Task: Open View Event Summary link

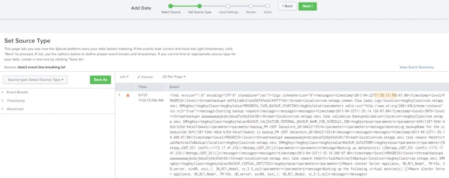Action: pyautogui.click(x=417, y=67)
